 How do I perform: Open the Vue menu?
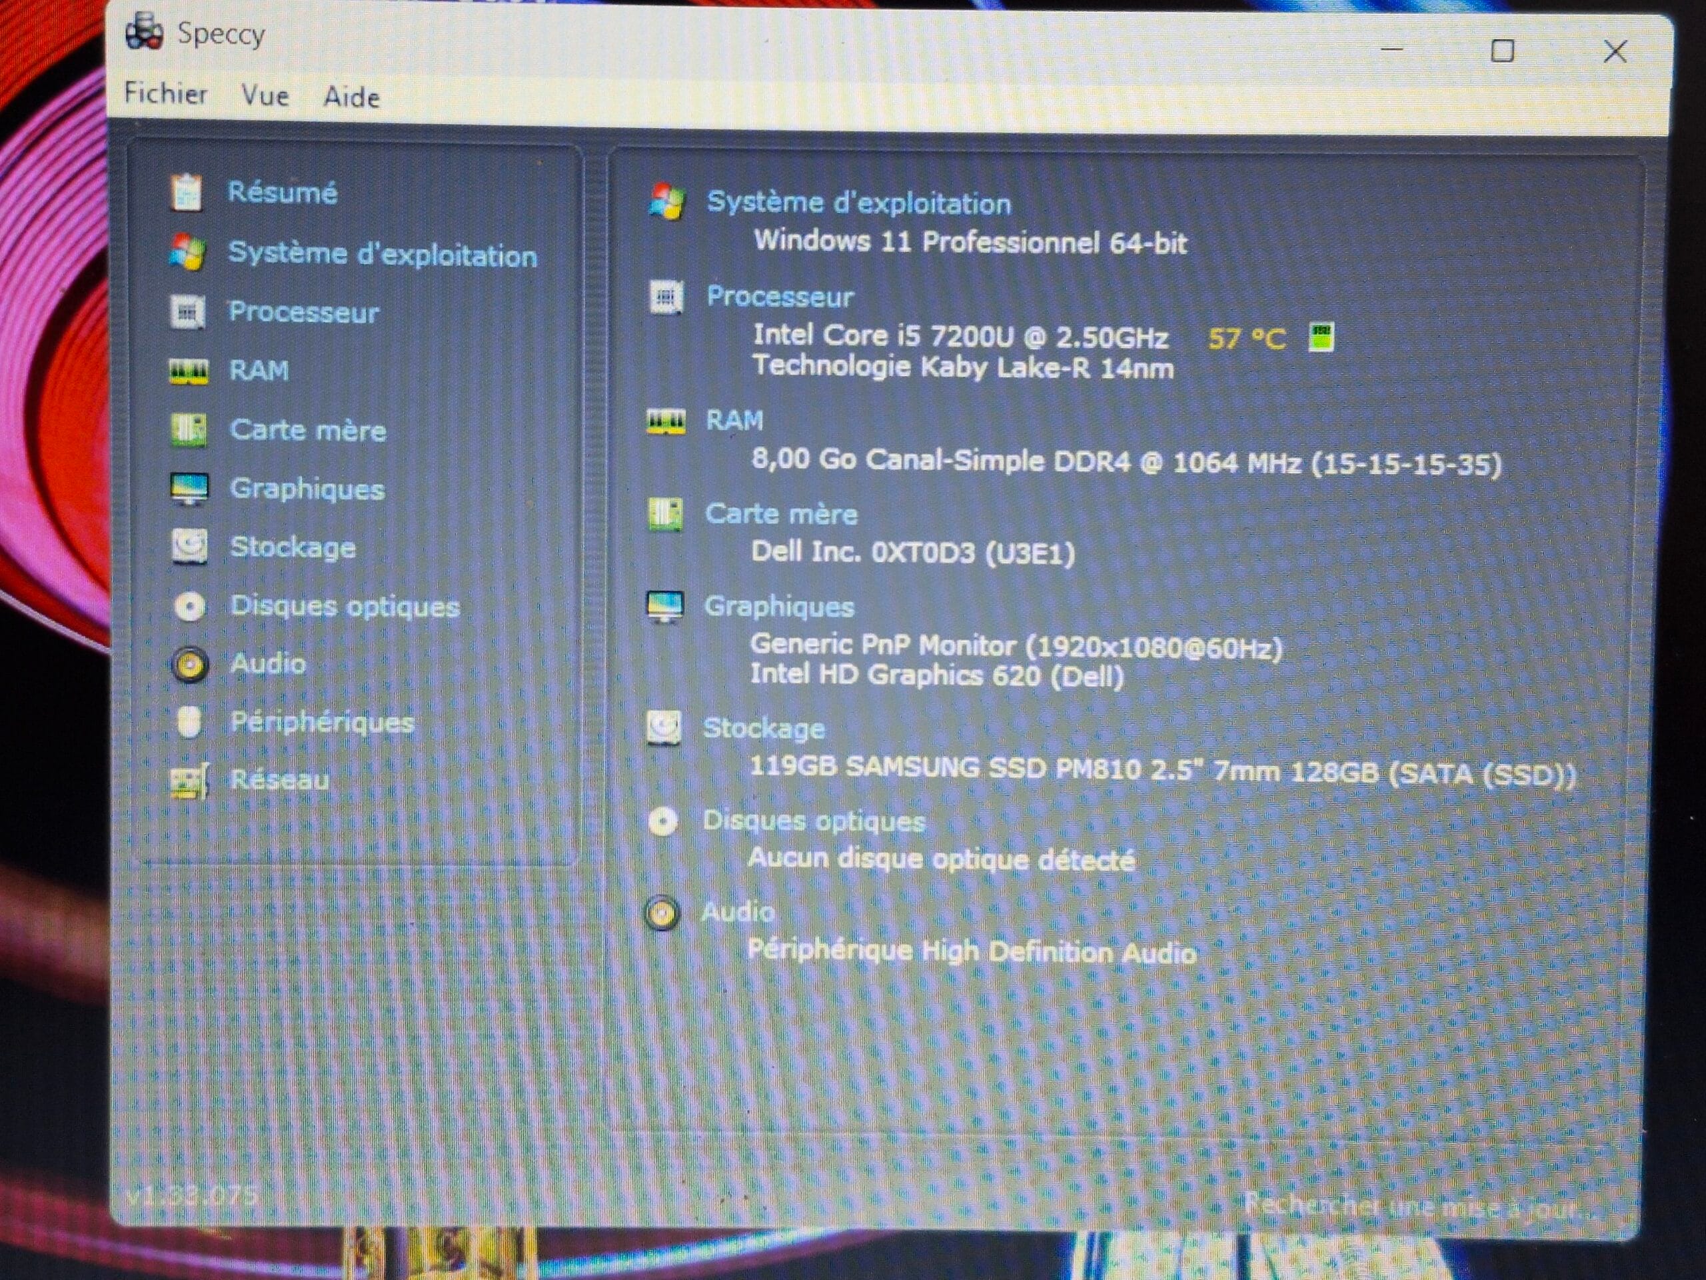coord(265,96)
